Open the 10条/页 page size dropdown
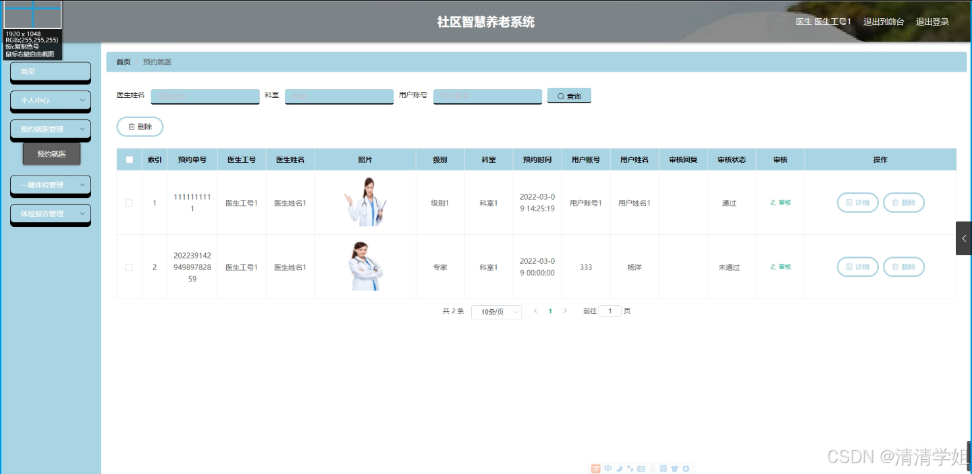Image resolution: width=972 pixels, height=474 pixels. 496,312
